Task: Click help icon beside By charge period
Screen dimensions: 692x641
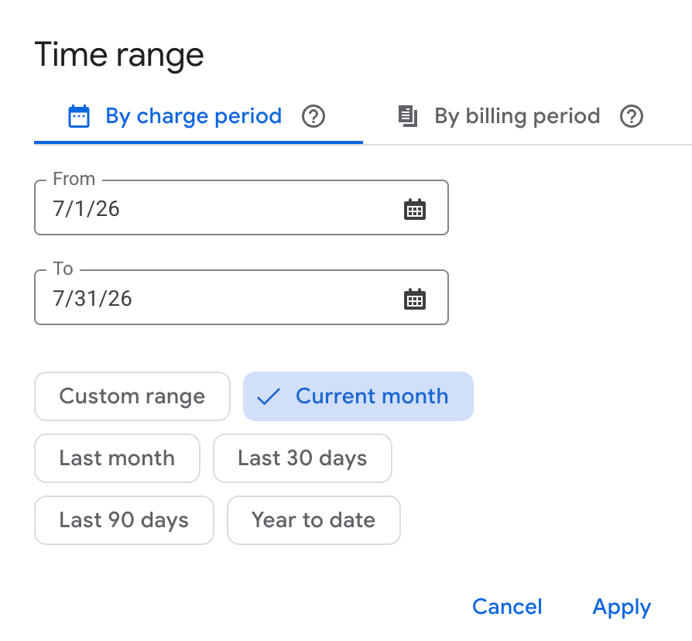Action: pyautogui.click(x=313, y=117)
